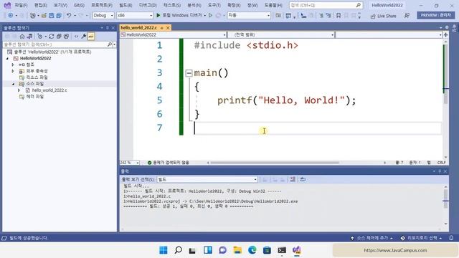Viewport: 459px width, 258px height.
Task: Open Windows Start button on taskbar
Action: (x=164, y=250)
